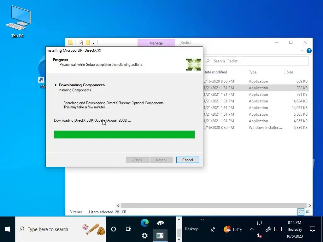
Task: Open Cortana circle button
Action: pyautogui.click(x=113, y=229)
